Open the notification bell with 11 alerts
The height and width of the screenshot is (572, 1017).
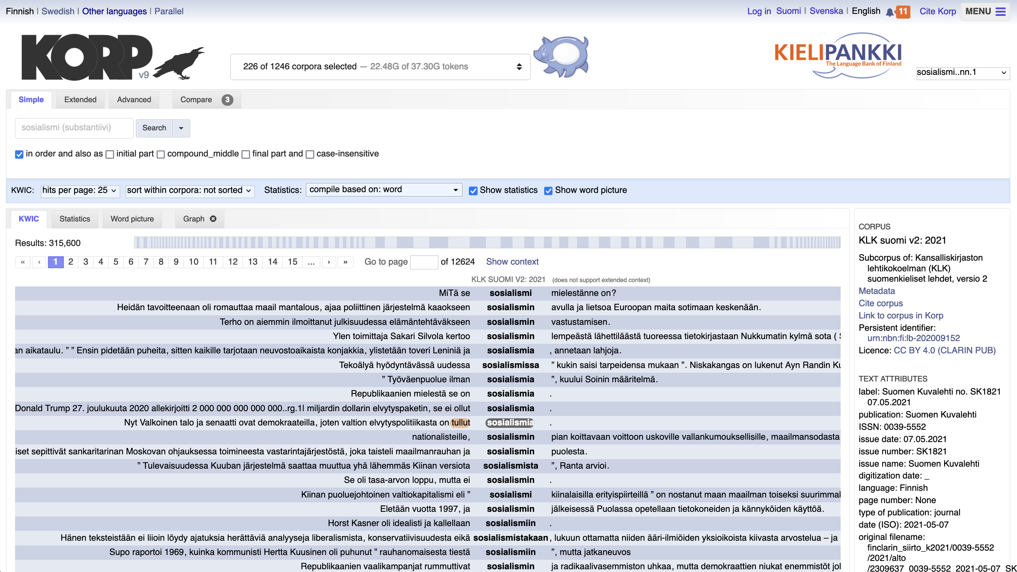pyautogui.click(x=890, y=12)
